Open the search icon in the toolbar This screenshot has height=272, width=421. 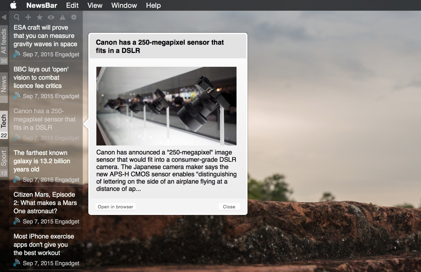click(x=17, y=17)
